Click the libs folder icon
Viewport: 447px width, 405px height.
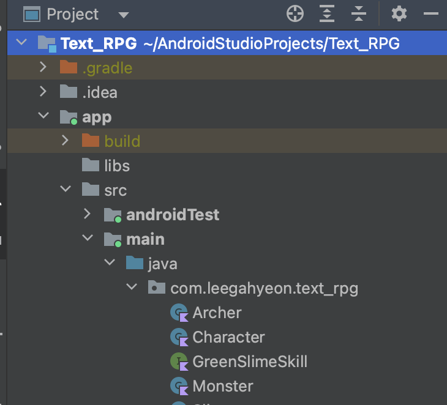91,165
